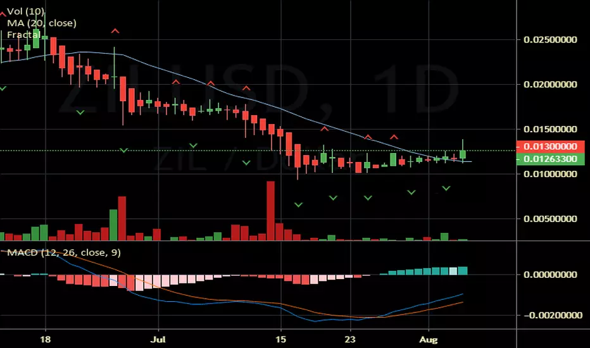Viewport: 590px width, 348px height.
Task: Click the 0.00000000 MACD axis label
Action: [550, 275]
